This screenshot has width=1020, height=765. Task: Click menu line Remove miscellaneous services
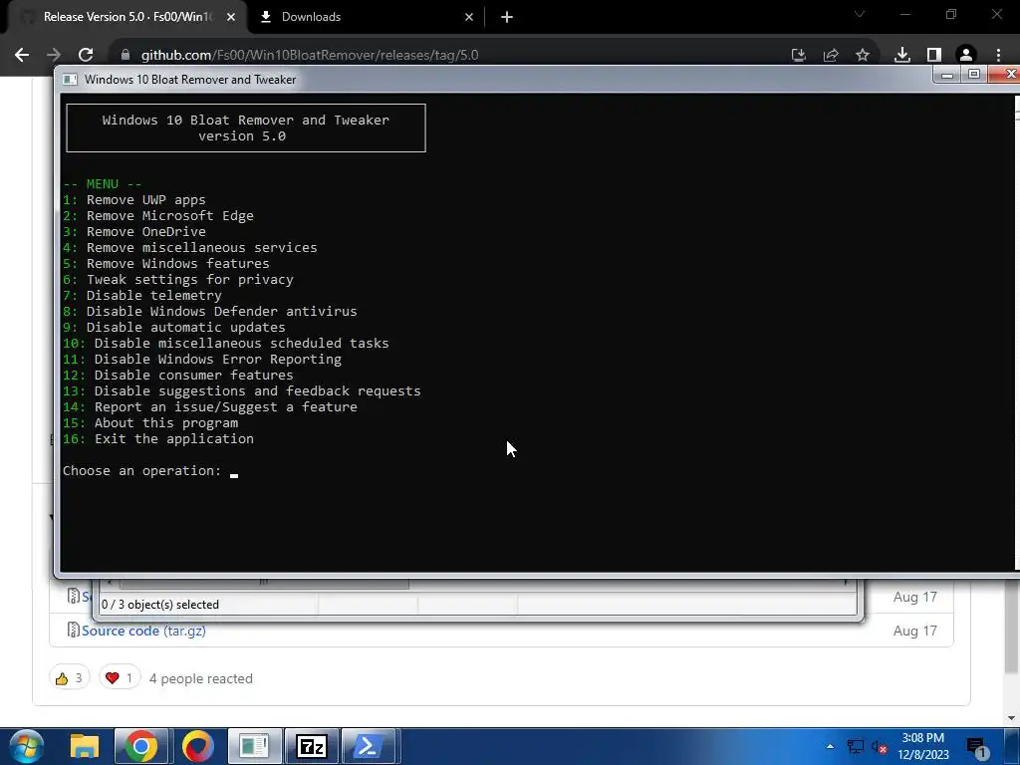coord(190,248)
